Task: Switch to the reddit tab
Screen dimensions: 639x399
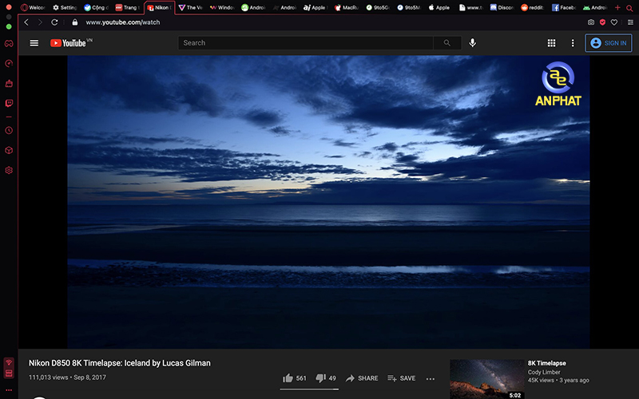Action: tap(534, 7)
